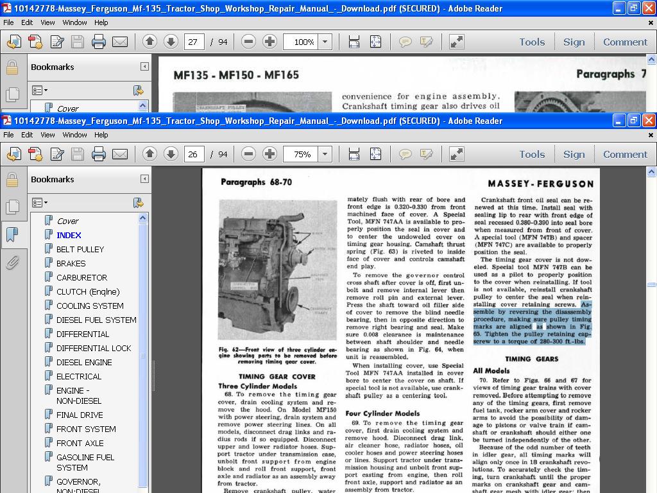Click the security lock icon in the front window panel

[x=12, y=180]
